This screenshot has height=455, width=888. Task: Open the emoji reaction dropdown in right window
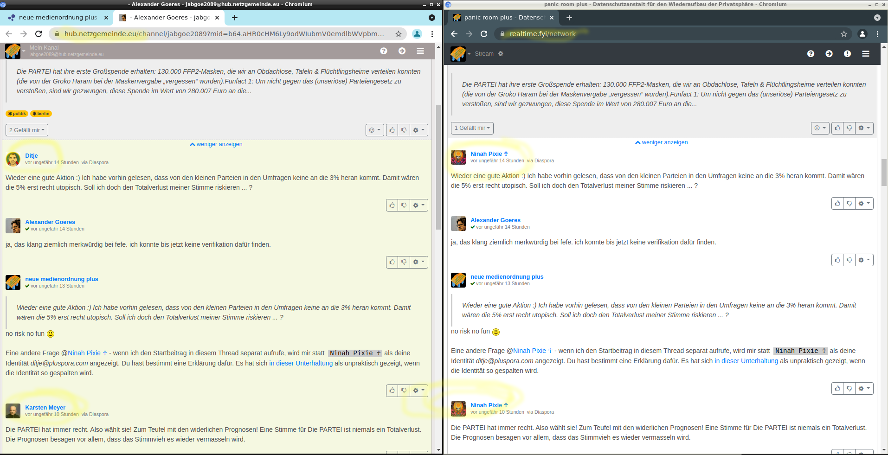click(x=819, y=128)
